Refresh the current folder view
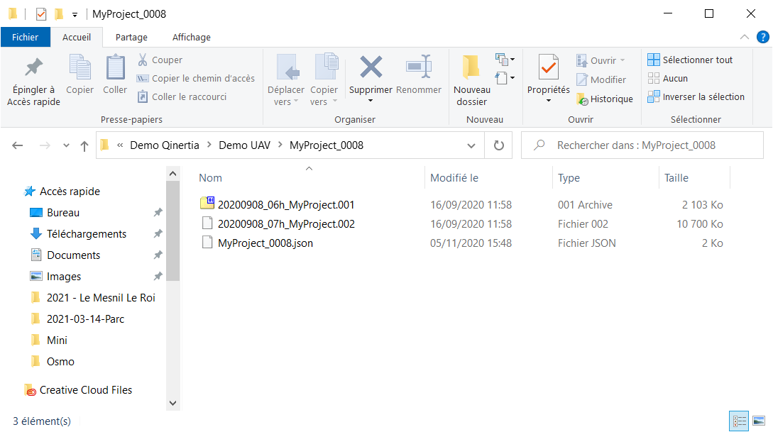This screenshot has height=432, width=773. (x=499, y=145)
